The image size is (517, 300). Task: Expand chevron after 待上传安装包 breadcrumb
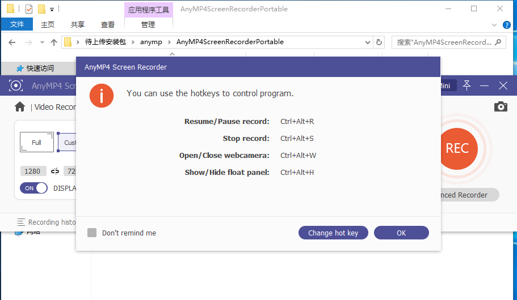(133, 42)
